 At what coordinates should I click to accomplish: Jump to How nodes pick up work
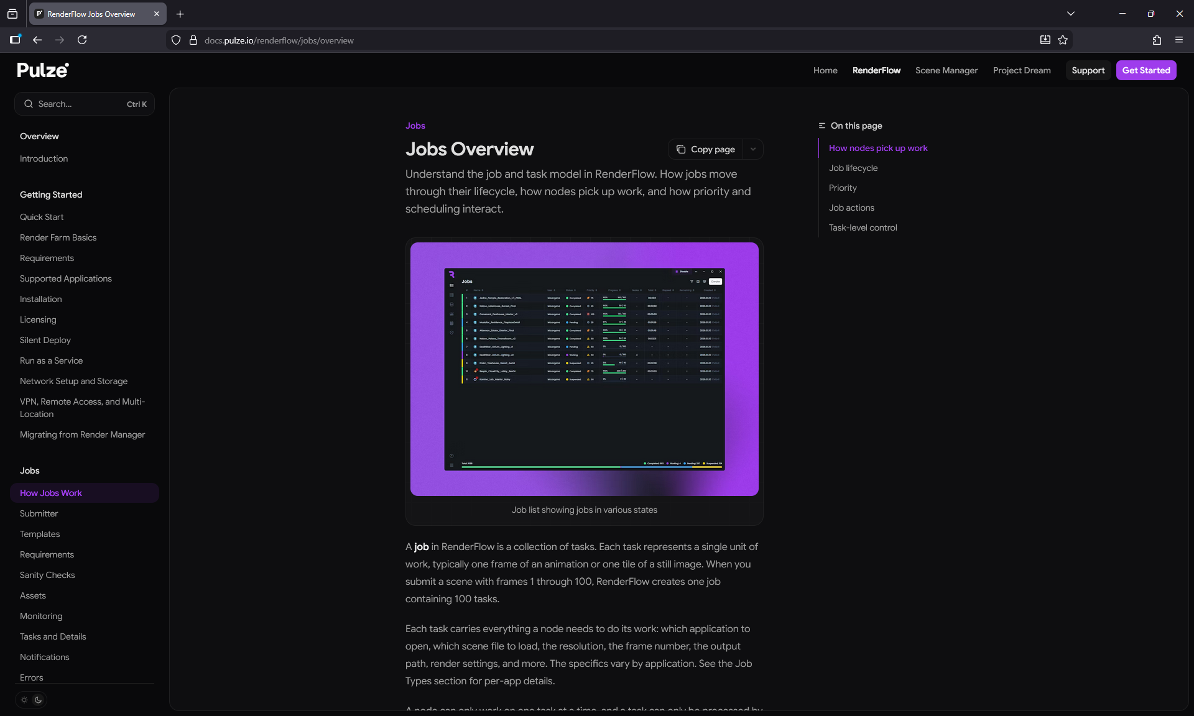click(878, 148)
